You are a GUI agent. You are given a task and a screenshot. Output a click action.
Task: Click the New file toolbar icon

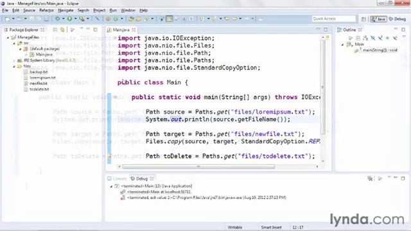point(8,19)
